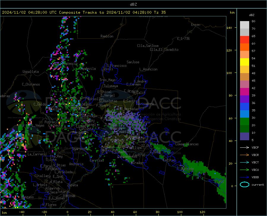Click the VBBB legend label
267x216 pixels.
tap(255, 177)
